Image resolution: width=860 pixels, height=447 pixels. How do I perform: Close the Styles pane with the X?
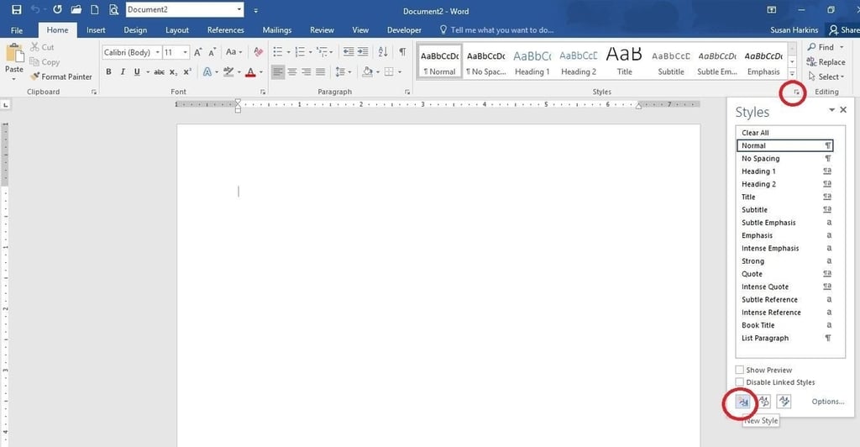click(843, 110)
